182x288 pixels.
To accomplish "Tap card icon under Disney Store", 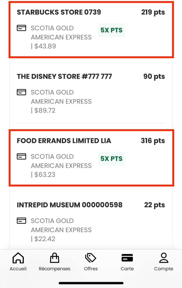I will [x=21, y=92].
